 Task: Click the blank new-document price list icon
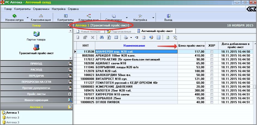tap(78, 37)
